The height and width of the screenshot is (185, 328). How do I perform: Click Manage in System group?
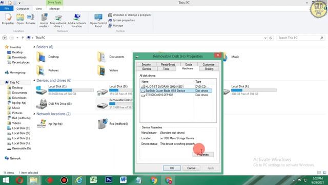pos(116,26)
